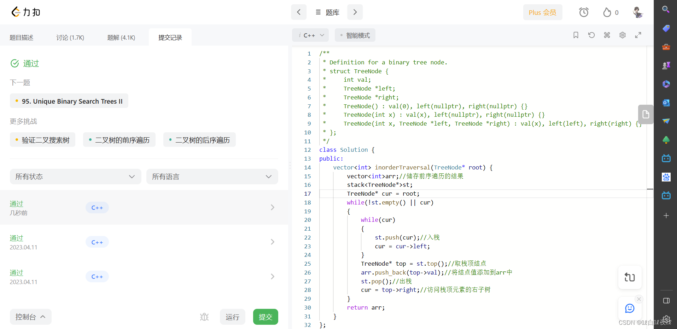Open the alarm clock timer
This screenshot has width=677, height=329.
tap(584, 12)
